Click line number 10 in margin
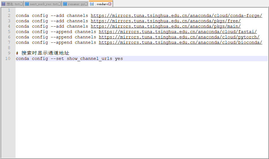Viewport: 269px width, 159px height. click(8, 59)
